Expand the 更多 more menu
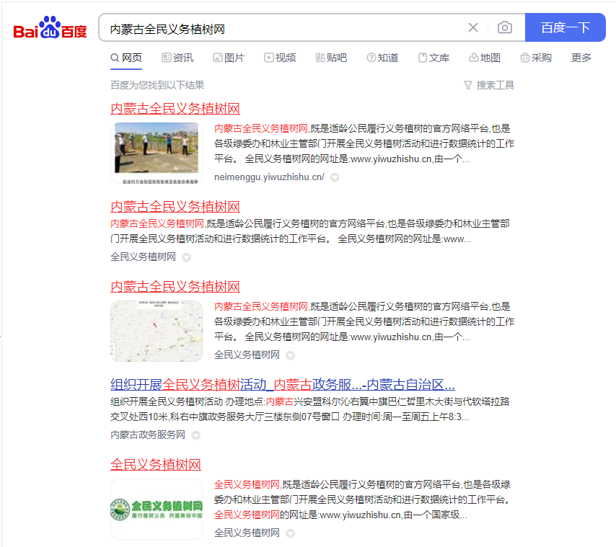The width and height of the screenshot is (616, 547). point(581,58)
